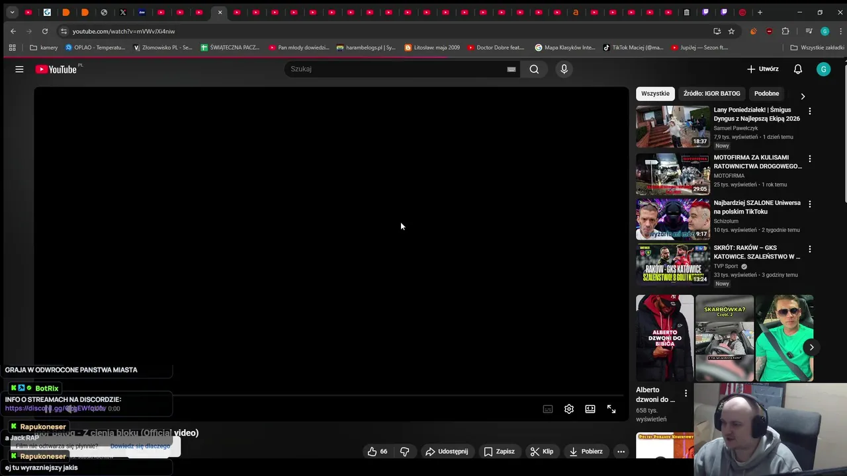Open the apps grid in bookmarks bar
This screenshot has width=847, height=476.
click(12, 48)
